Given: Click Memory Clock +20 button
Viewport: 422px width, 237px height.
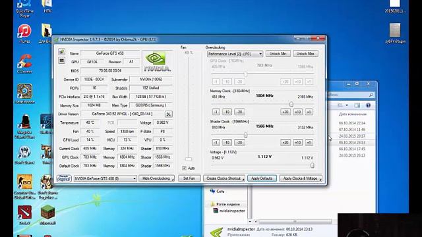Looking at the screenshot, I should click(286, 112).
